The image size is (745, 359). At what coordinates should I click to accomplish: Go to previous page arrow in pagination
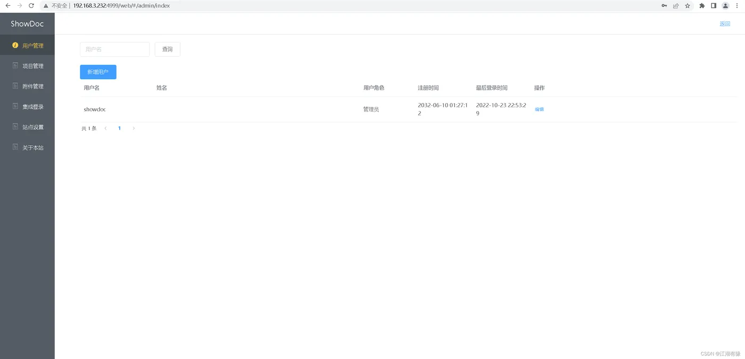click(105, 129)
